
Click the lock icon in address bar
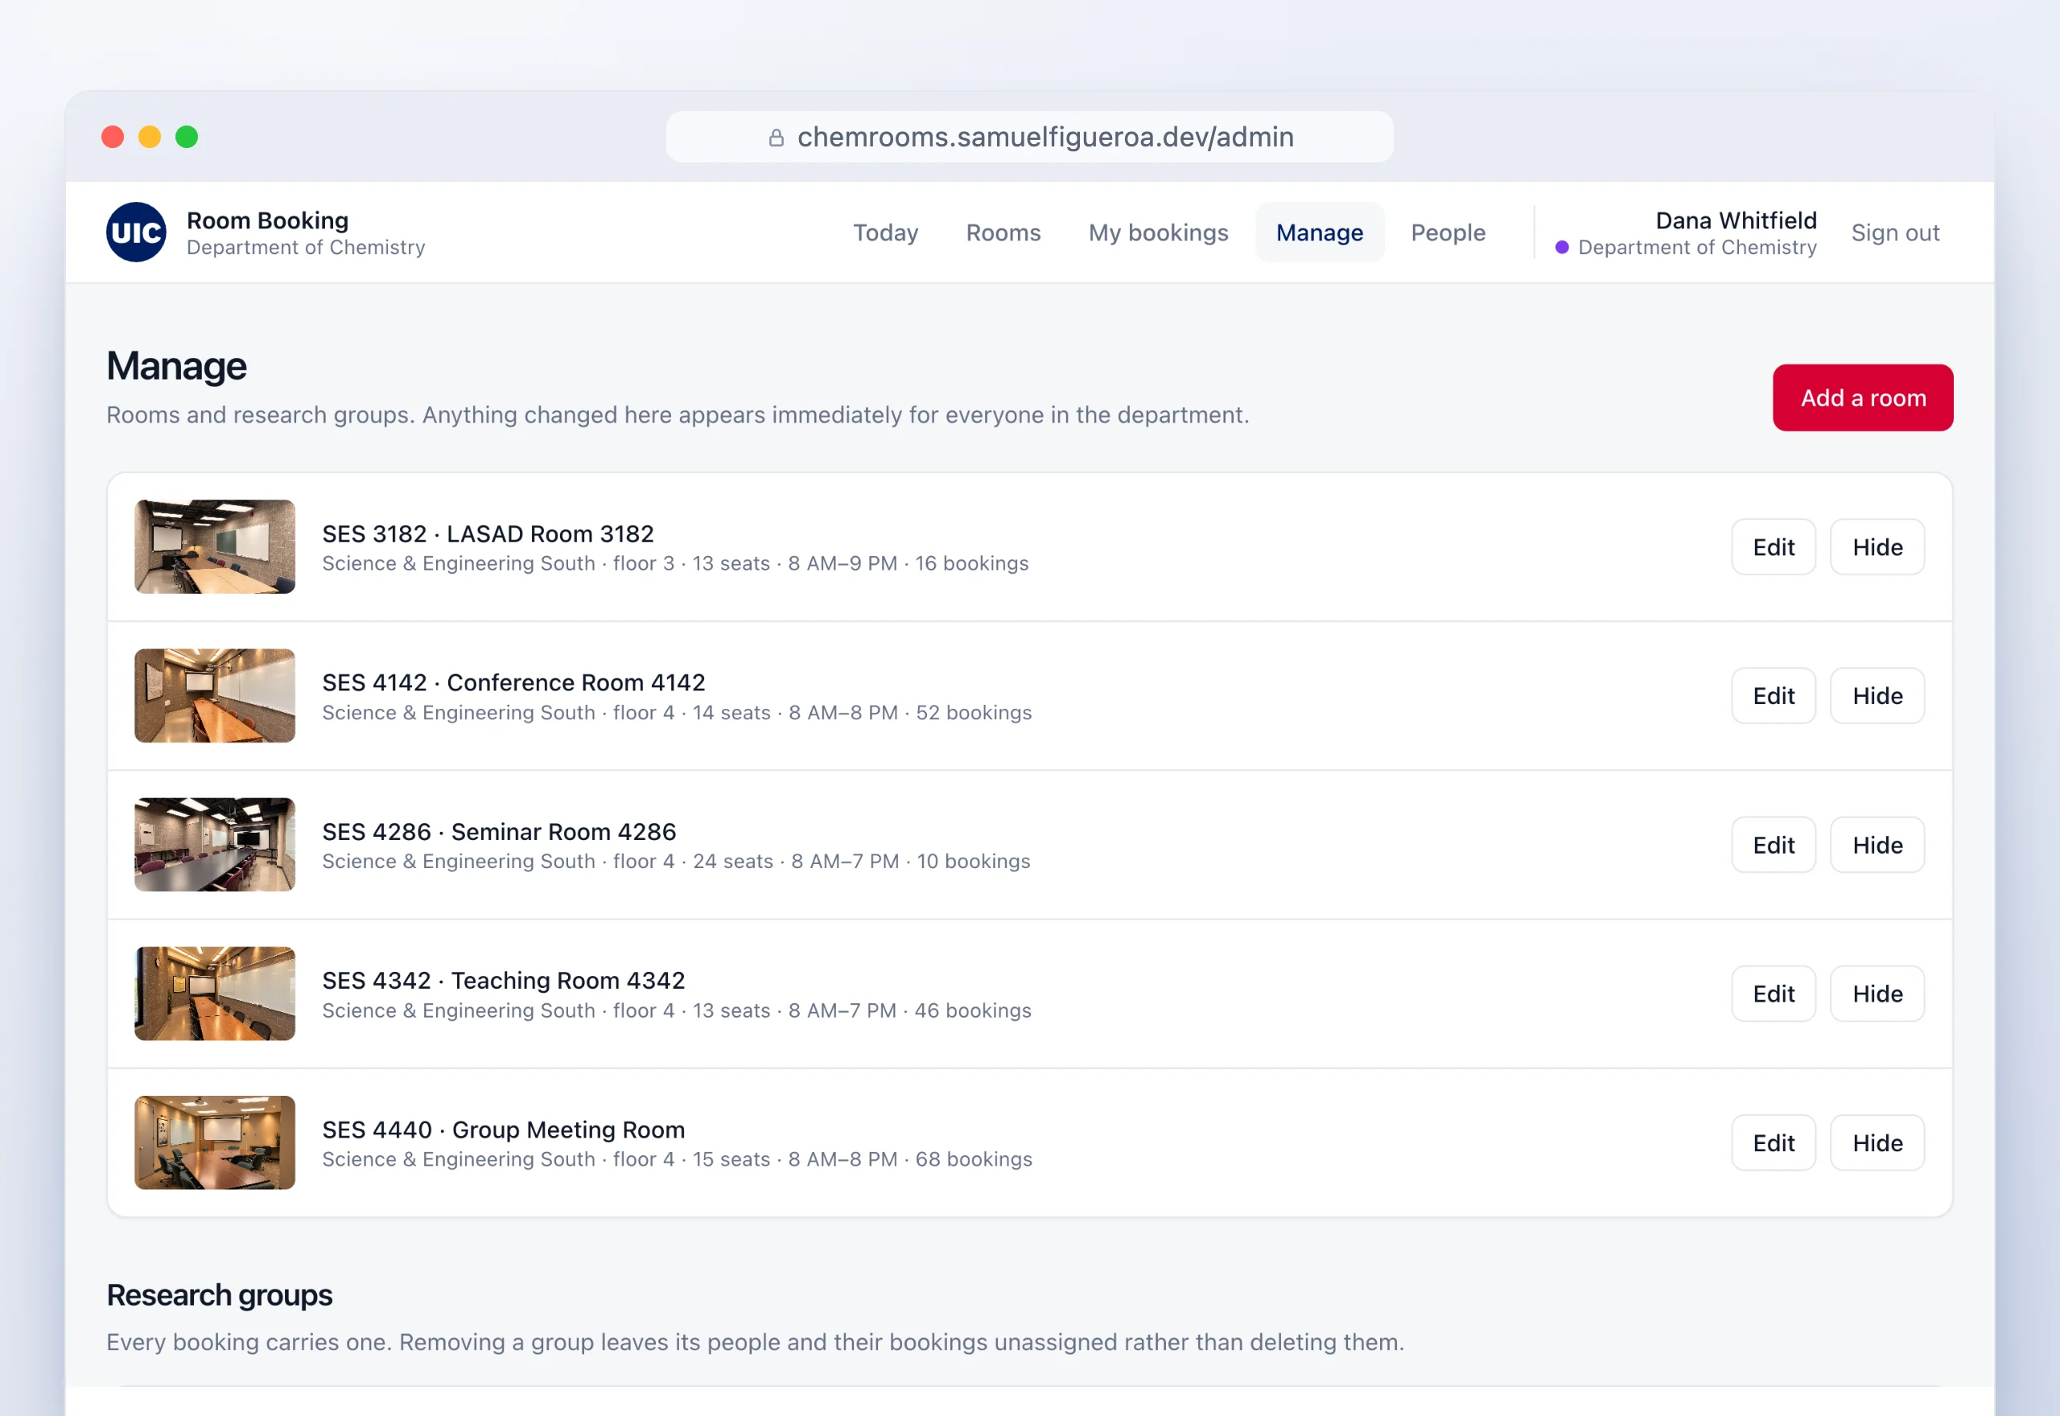777,138
